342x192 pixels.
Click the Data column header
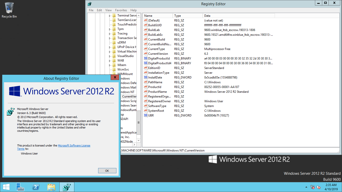tap(239, 16)
